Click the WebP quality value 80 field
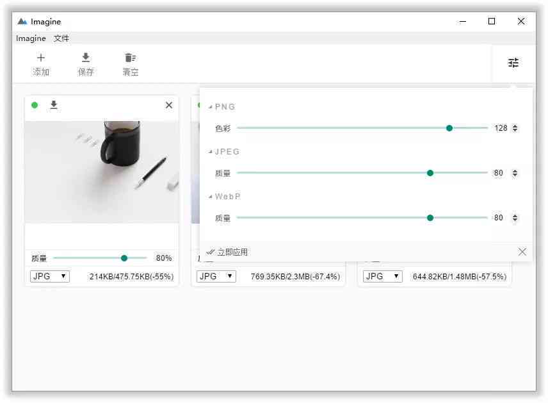 pyautogui.click(x=498, y=218)
